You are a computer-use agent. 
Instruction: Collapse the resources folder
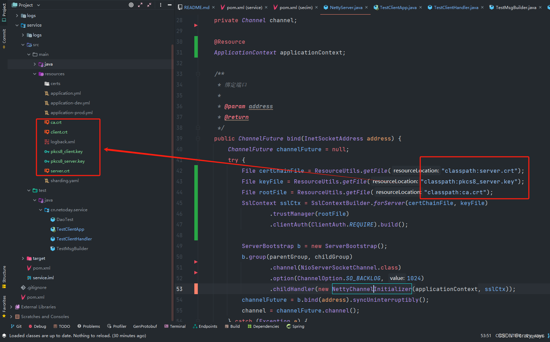click(35, 74)
